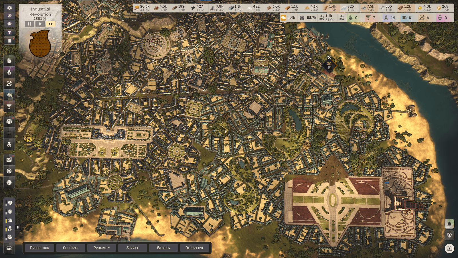Screen dimensions: 458x258
Task: Select the Decorative build category
Action: pos(195,248)
